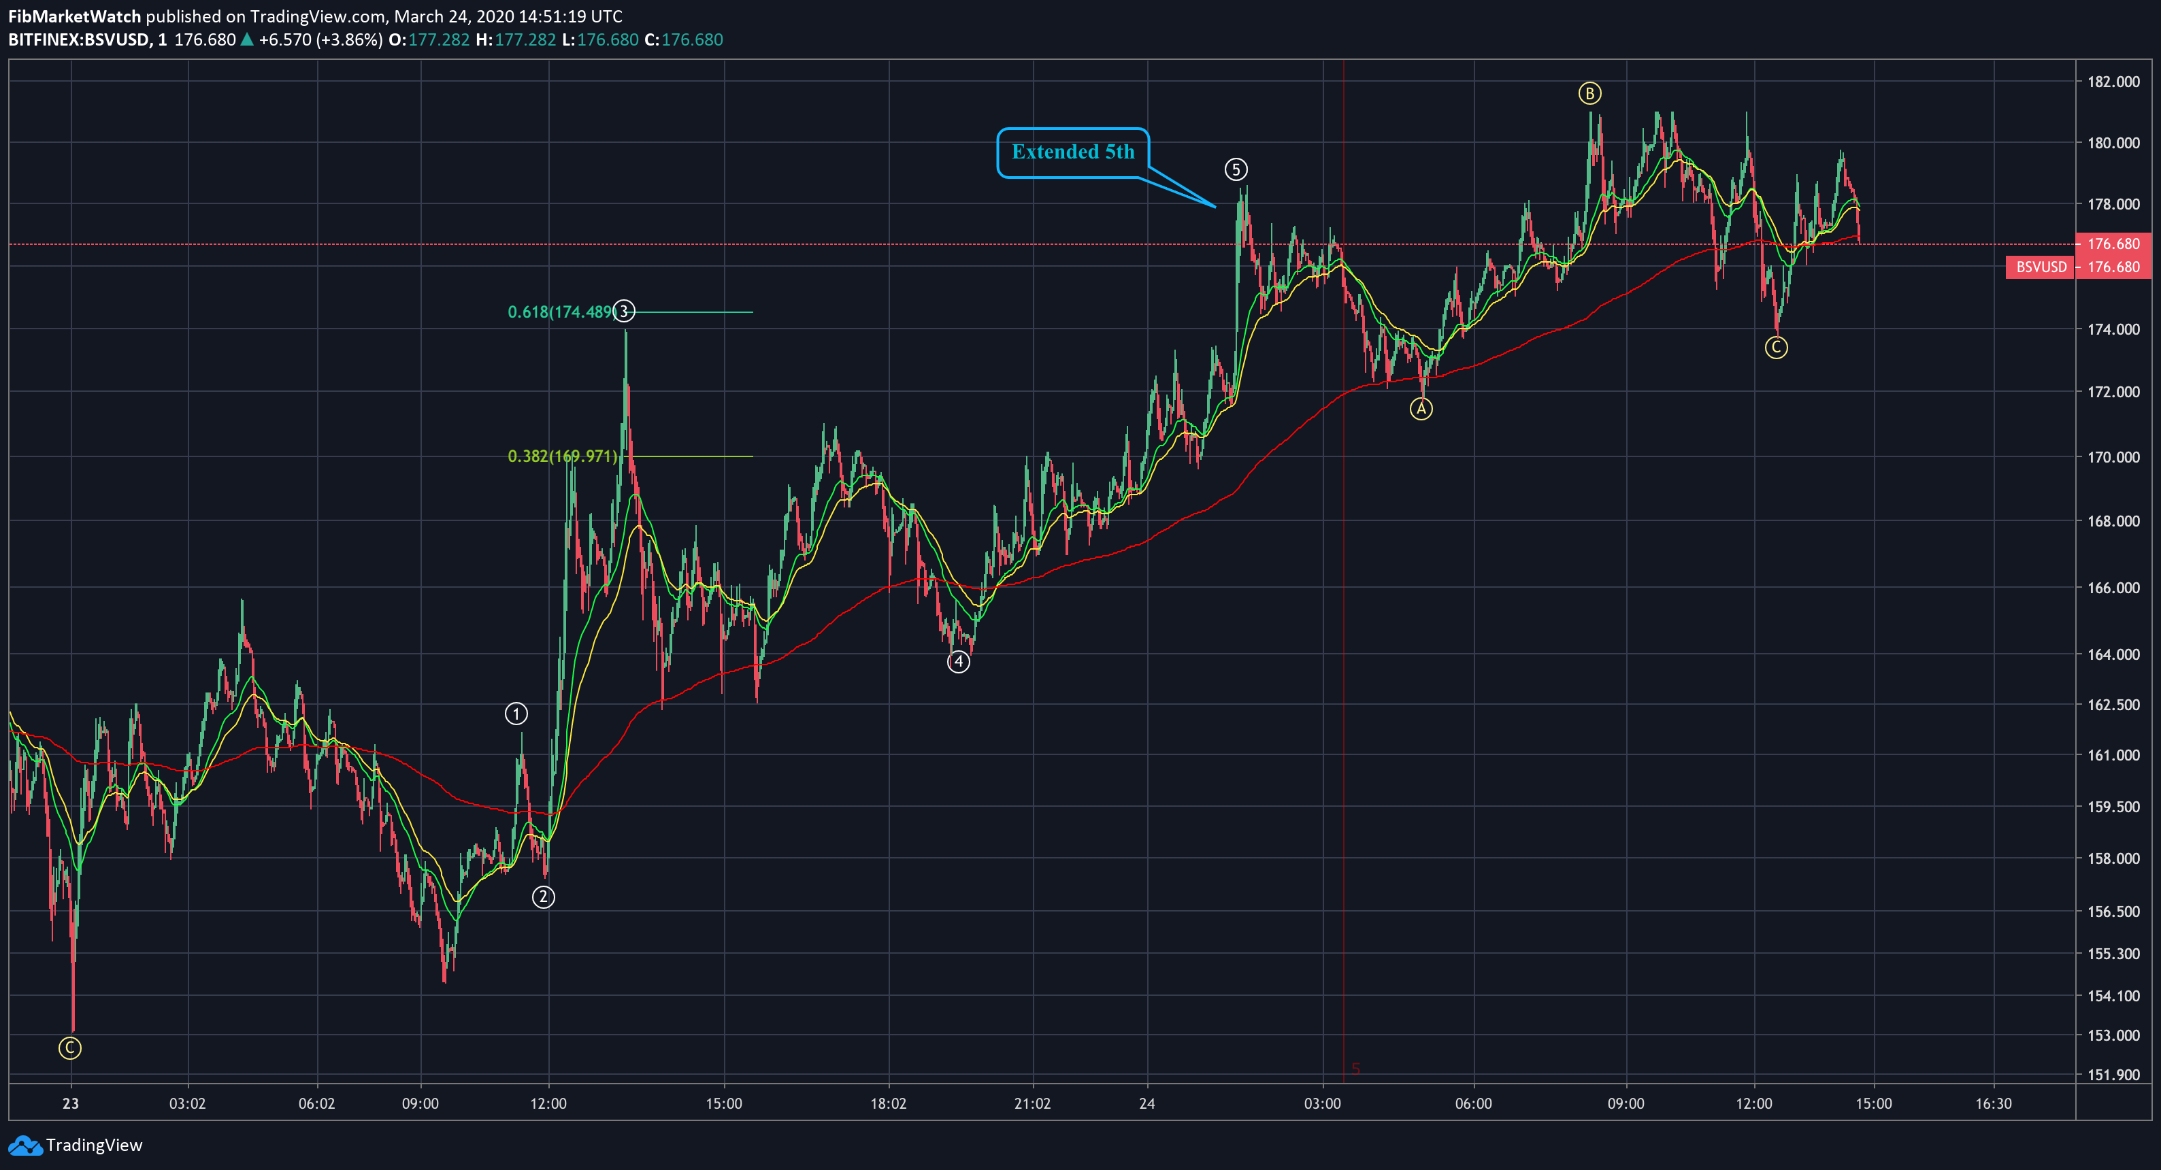Click the +6.570 (+3.86%) change value
The image size is (2161, 1170).
pos(320,39)
